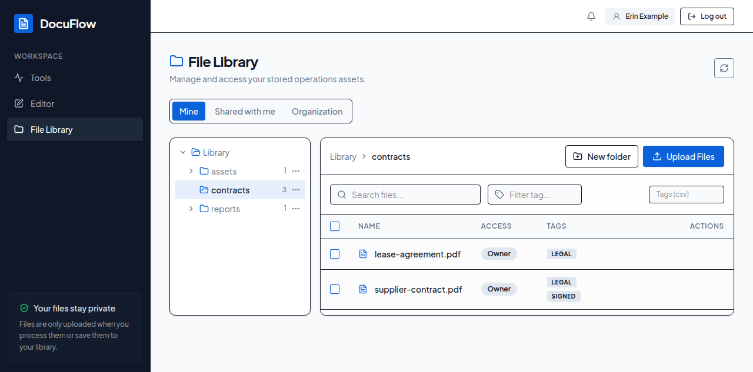Screen dimensions: 753x372
Task: Click the open folder icon of Library root
Action: [196, 152]
